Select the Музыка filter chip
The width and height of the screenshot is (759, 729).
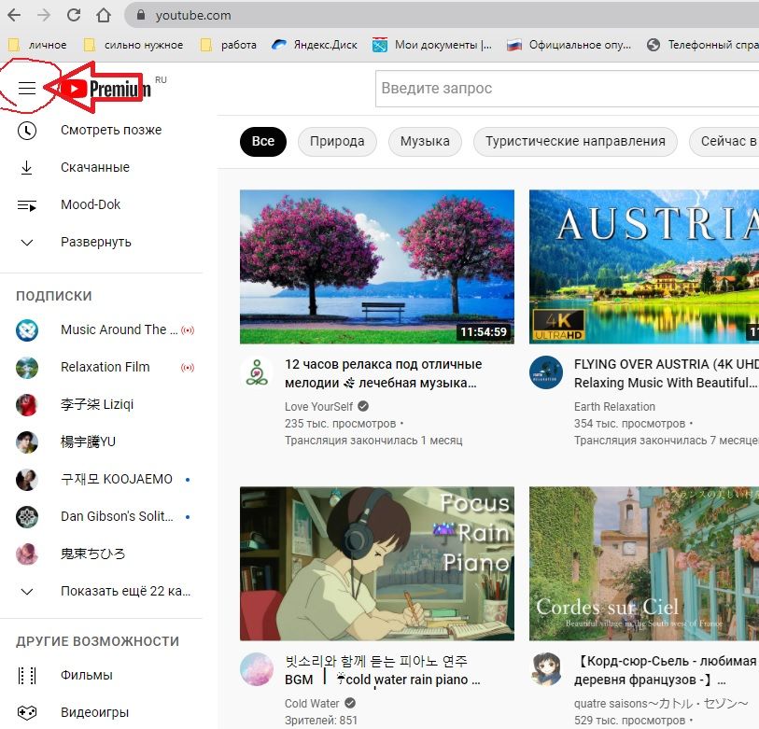pos(425,142)
